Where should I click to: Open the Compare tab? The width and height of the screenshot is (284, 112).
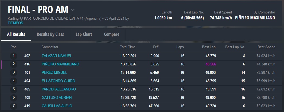[x=111, y=34]
